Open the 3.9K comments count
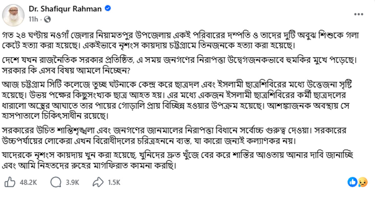The width and height of the screenshot is (375, 197). (x=72, y=182)
